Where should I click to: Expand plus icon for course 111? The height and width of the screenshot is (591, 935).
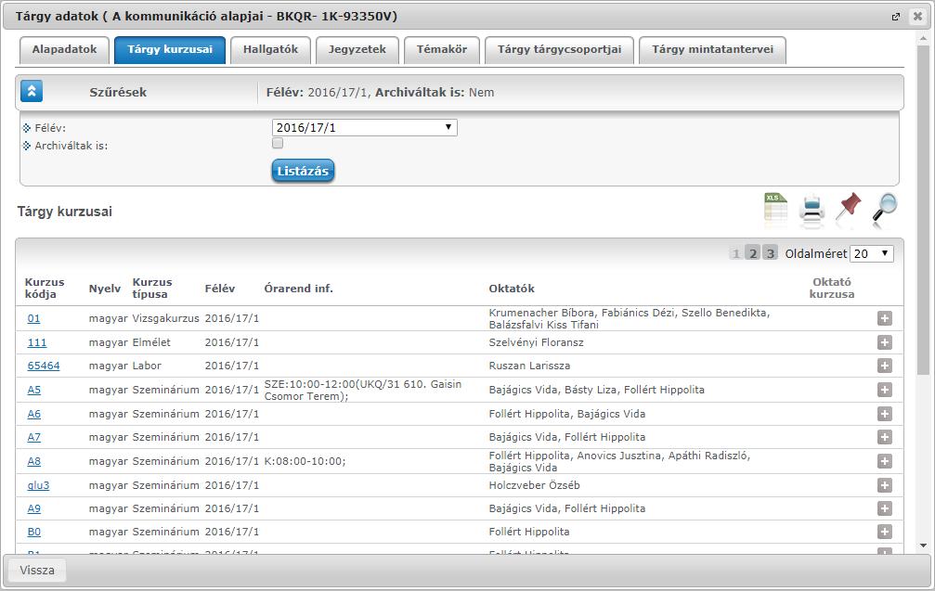884,342
